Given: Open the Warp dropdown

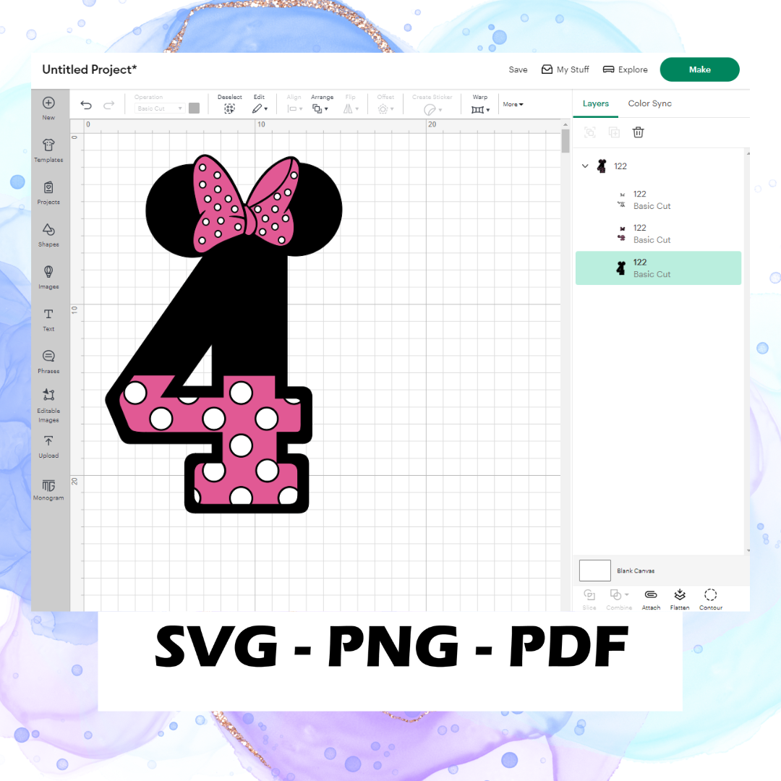Looking at the screenshot, I should [480, 110].
